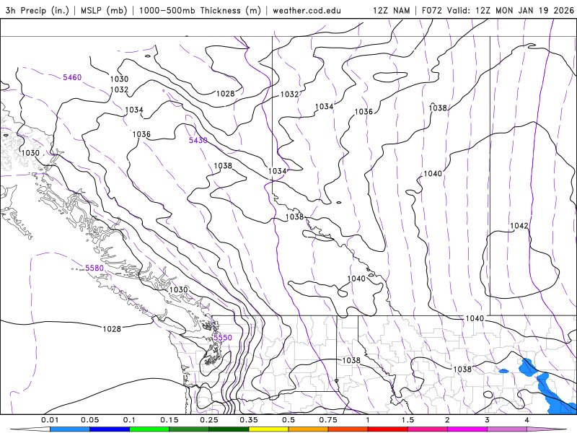Select '1000-500mb Thickness (m)' header text
The height and width of the screenshot is (433, 577).
(x=200, y=10)
